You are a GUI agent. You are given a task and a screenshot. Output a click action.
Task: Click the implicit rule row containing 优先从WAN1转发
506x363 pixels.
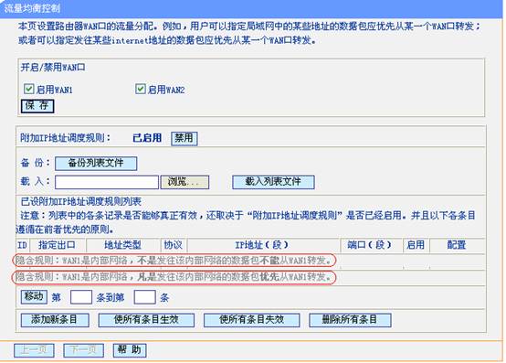[174, 277]
